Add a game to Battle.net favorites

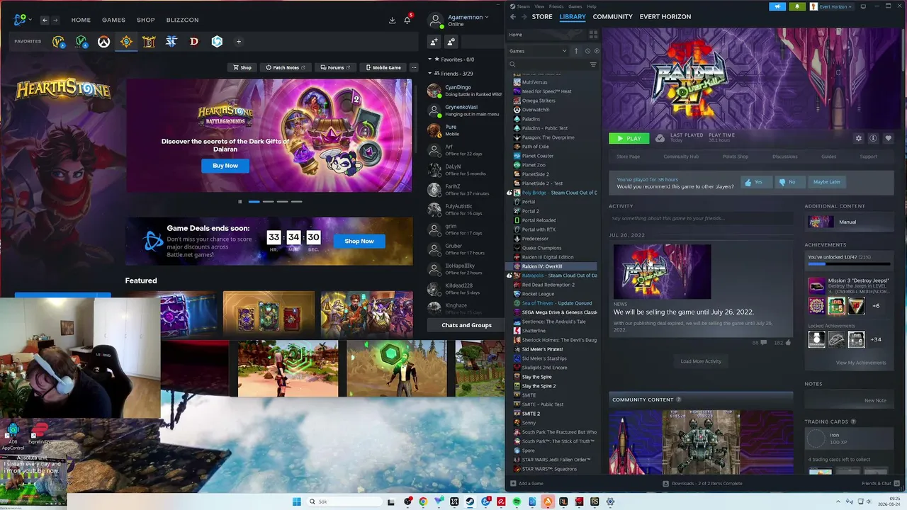239,42
